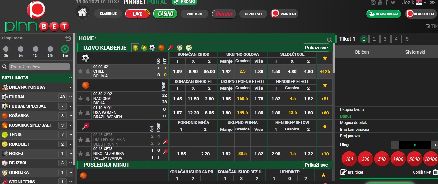Screen dimensions: 438x184
Task: Expand DNEVNA PONUDA in the sidebar
Action: 37,87
